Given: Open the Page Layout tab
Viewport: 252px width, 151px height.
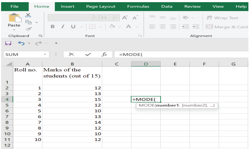Looking at the screenshot, I should (x=101, y=6).
